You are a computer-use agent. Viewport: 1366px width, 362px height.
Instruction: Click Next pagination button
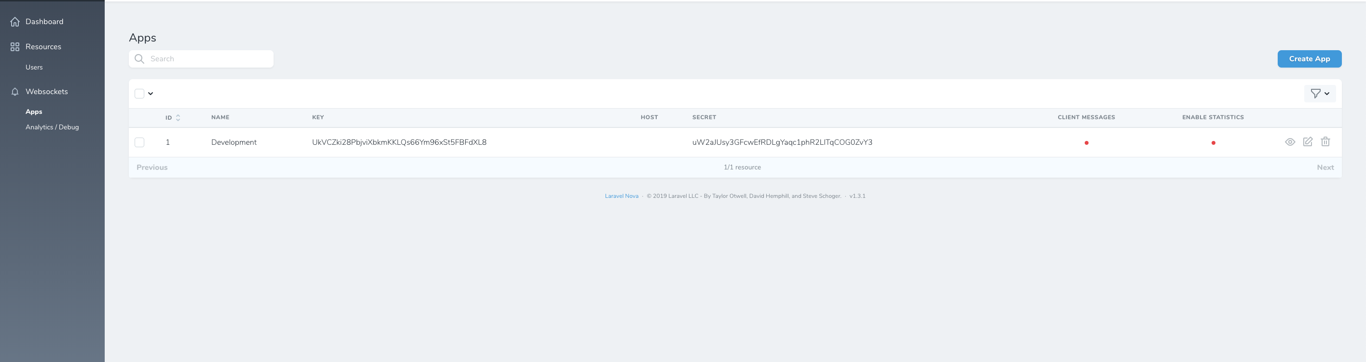1325,167
